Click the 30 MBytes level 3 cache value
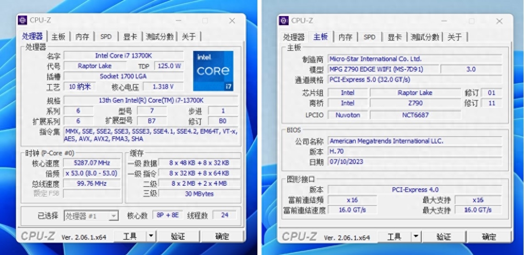Viewport: 524px width, 255px height. click(199, 194)
